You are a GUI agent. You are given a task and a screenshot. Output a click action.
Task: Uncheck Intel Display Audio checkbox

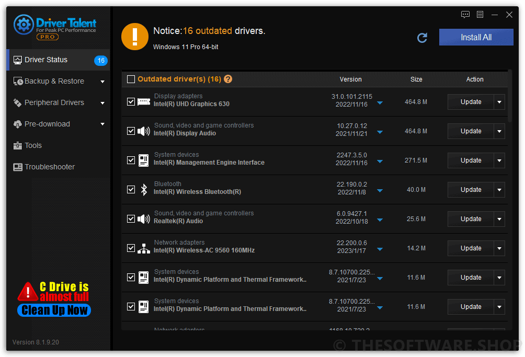click(131, 131)
